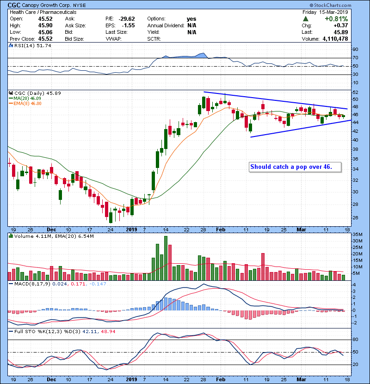Click the Annual Dividend label

(x=166, y=25)
